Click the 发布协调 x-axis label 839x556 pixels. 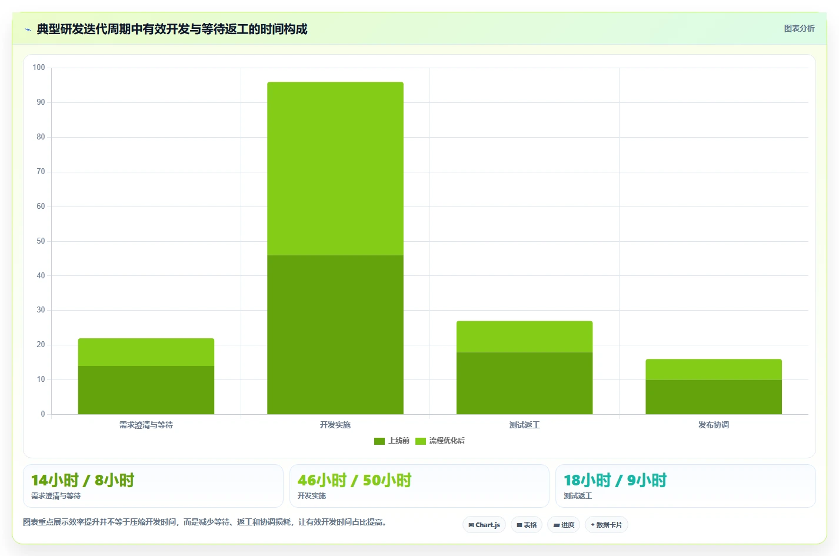tap(714, 425)
